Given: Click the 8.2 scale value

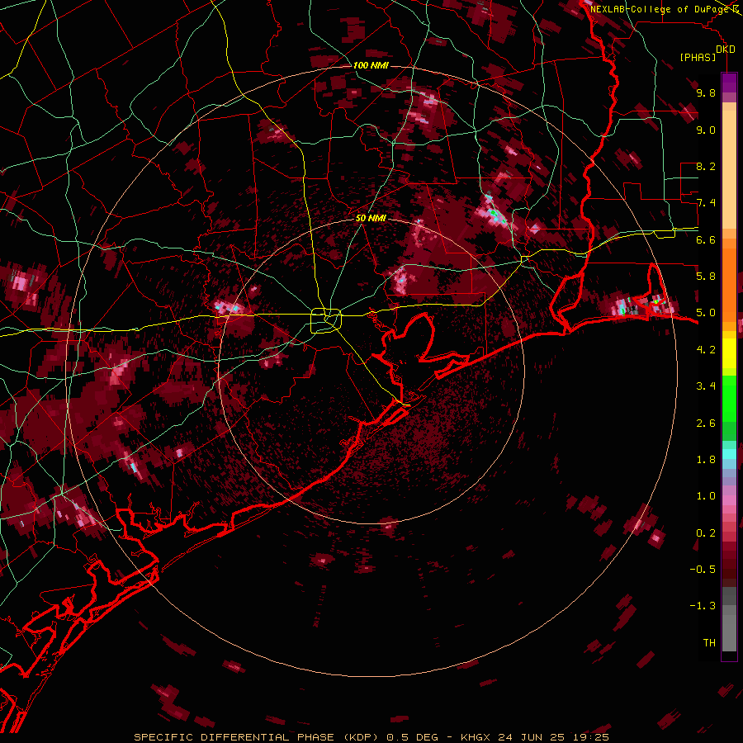Looking at the screenshot, I should tap(706, 166).
